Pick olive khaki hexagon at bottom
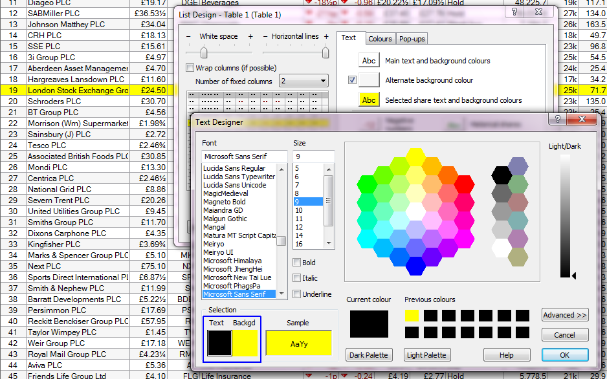607x379 pixels. (518, 257)
